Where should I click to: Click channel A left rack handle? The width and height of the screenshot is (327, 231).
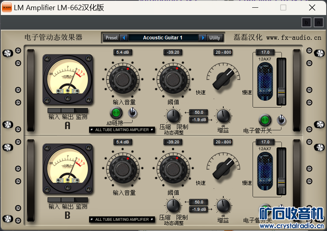coord(31,90)
